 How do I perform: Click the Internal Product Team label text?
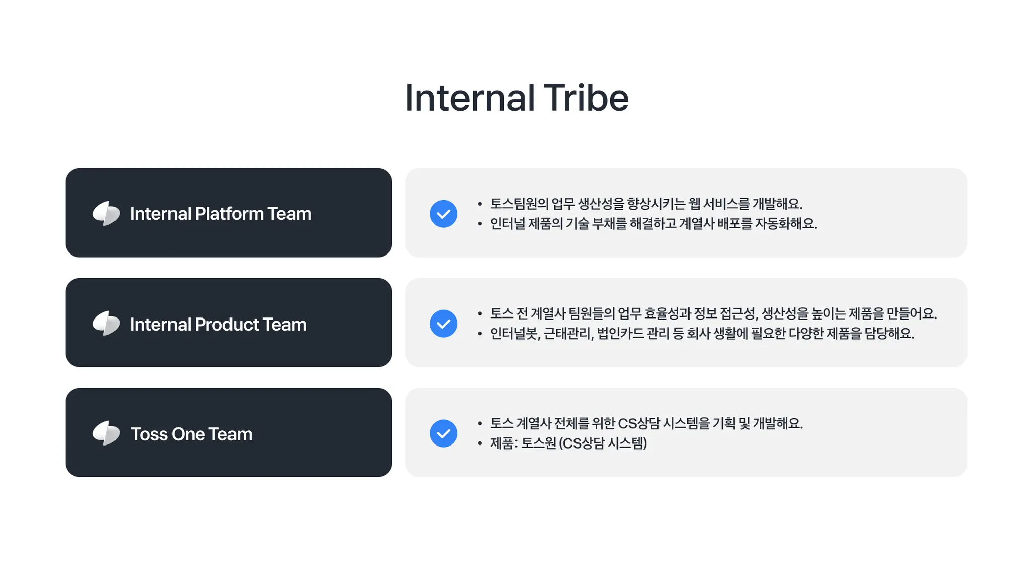218,324
